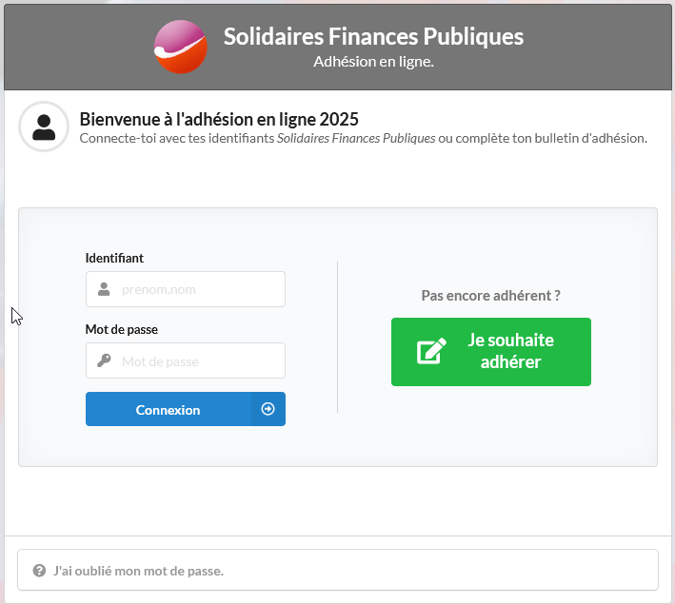Screen dimensions: 675x604
Task: Click the Bienvenue à l'adhésion en ligne 2025 heading
Action: pos(219,119)
